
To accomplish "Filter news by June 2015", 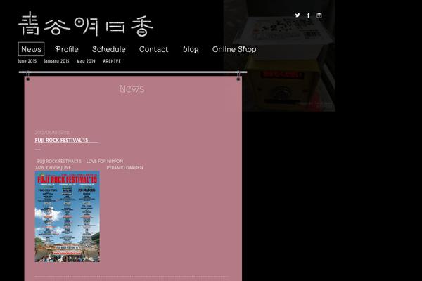I will 27,61.
